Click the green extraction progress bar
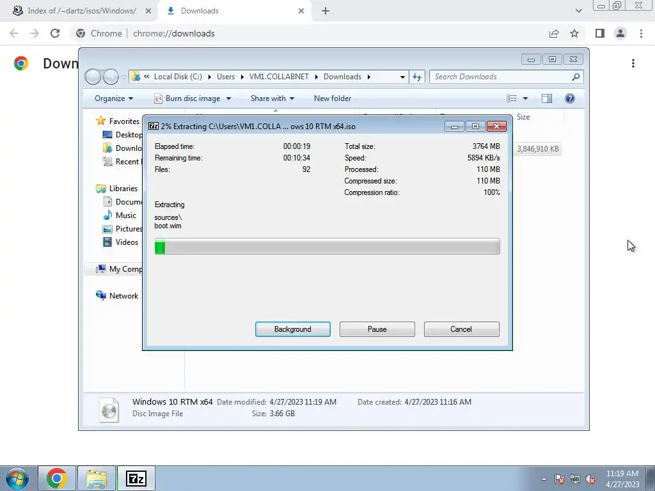Viewport: 655px width, 491px height. (327, 246)
